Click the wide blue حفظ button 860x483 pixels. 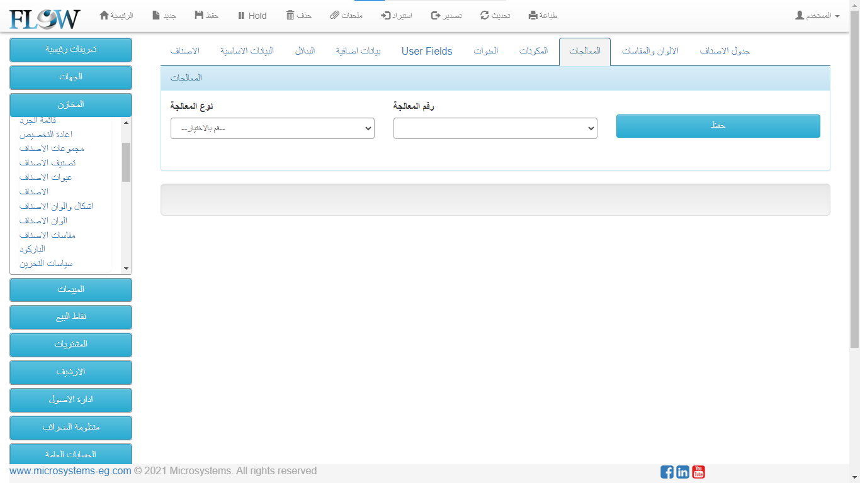point(718,126)
